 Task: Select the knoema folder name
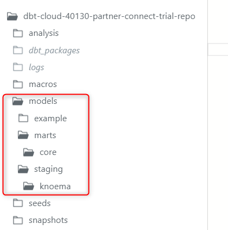pyautogui.click(x=55, y=187)
